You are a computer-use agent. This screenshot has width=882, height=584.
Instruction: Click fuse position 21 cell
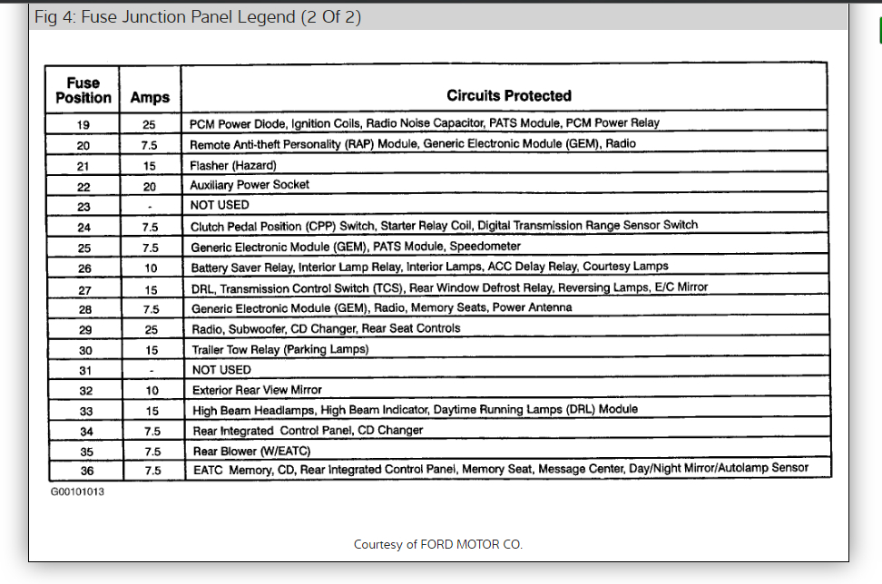[83, 166]
